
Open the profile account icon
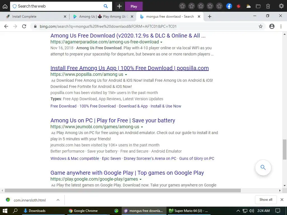(x=272, y=26)
